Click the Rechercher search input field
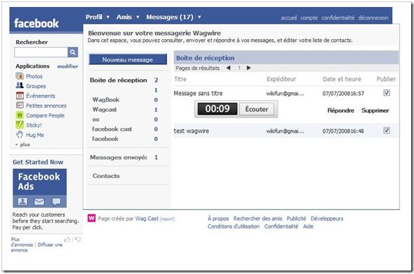Screen dimensions: 414x274 [41, 52]
